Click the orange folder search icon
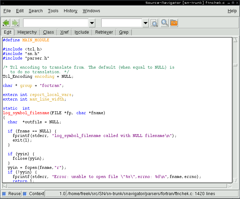This screenshot has height=199, width=240. click(x=173, y=23)
